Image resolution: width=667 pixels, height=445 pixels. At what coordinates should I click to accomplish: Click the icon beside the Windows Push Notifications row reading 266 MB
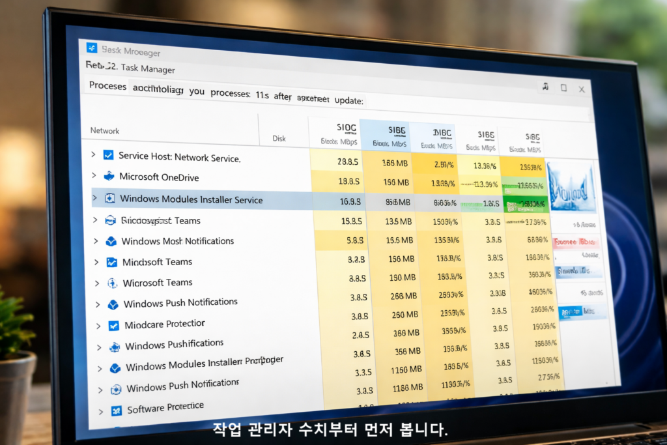click(113, 305)
